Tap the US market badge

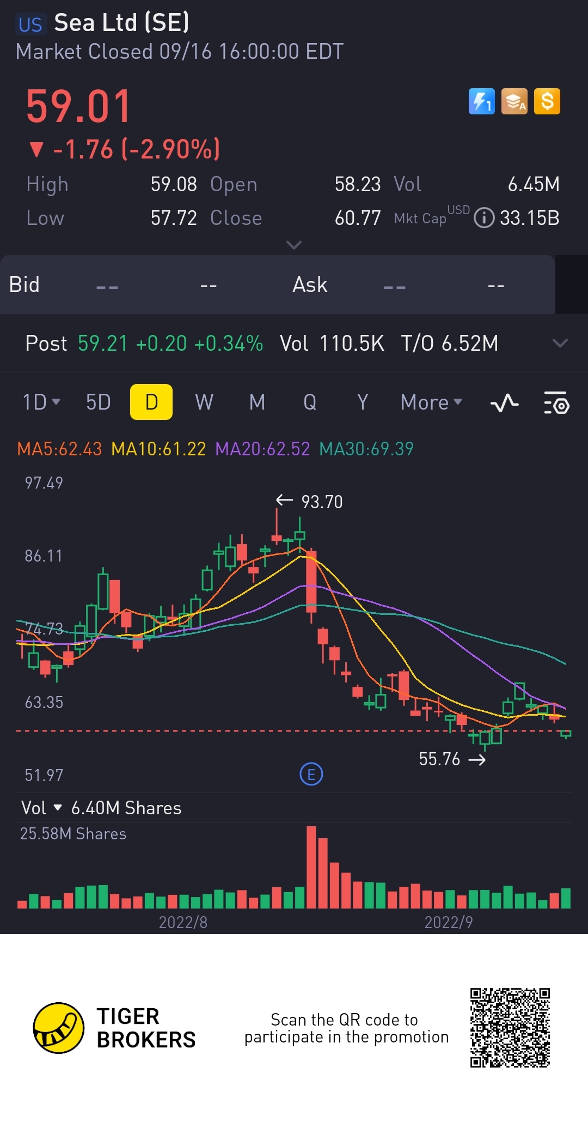point(30,25)
